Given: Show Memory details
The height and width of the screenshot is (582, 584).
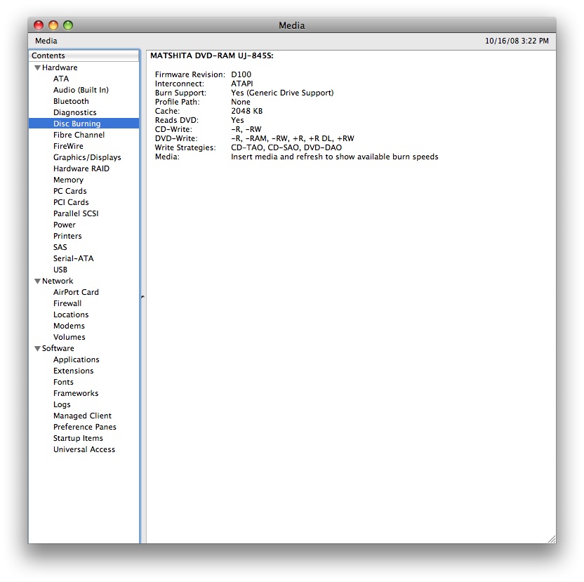Looking at the screenshot, I should [68, 180].
